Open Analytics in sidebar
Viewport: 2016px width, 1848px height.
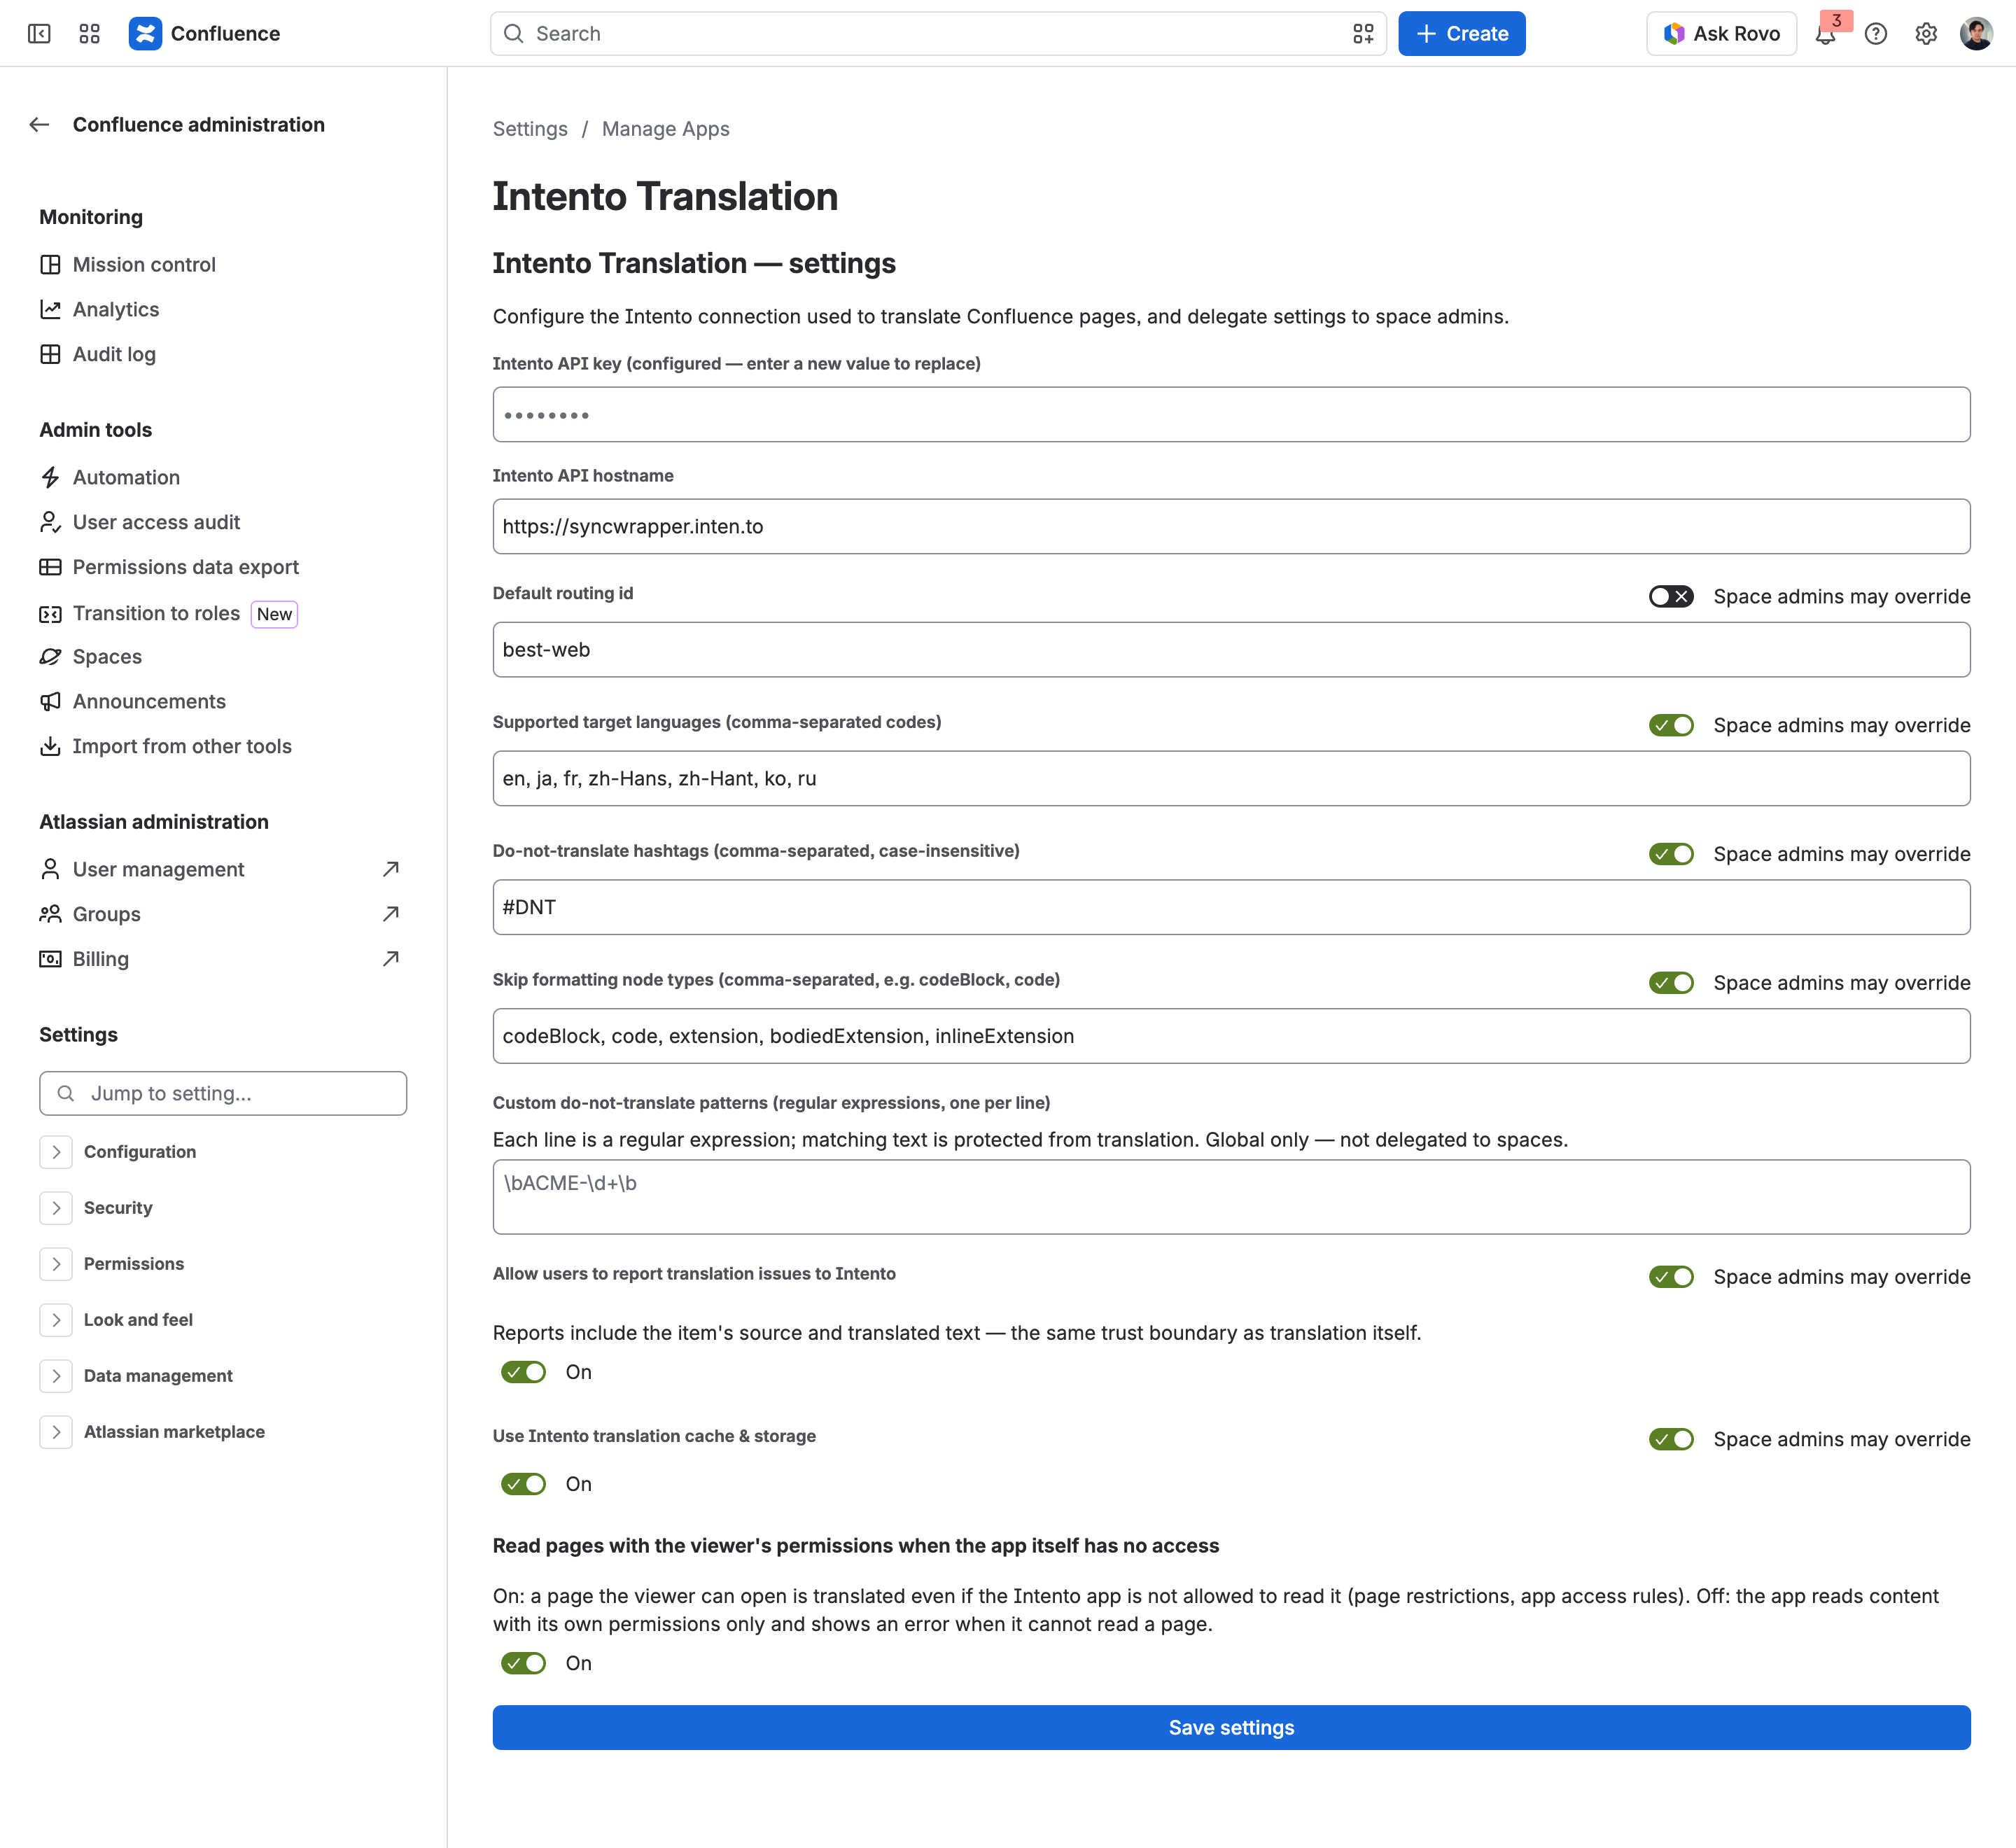pos(116,310)
